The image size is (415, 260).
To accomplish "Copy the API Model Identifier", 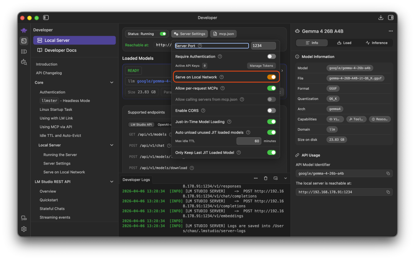I will pos(388,174).
